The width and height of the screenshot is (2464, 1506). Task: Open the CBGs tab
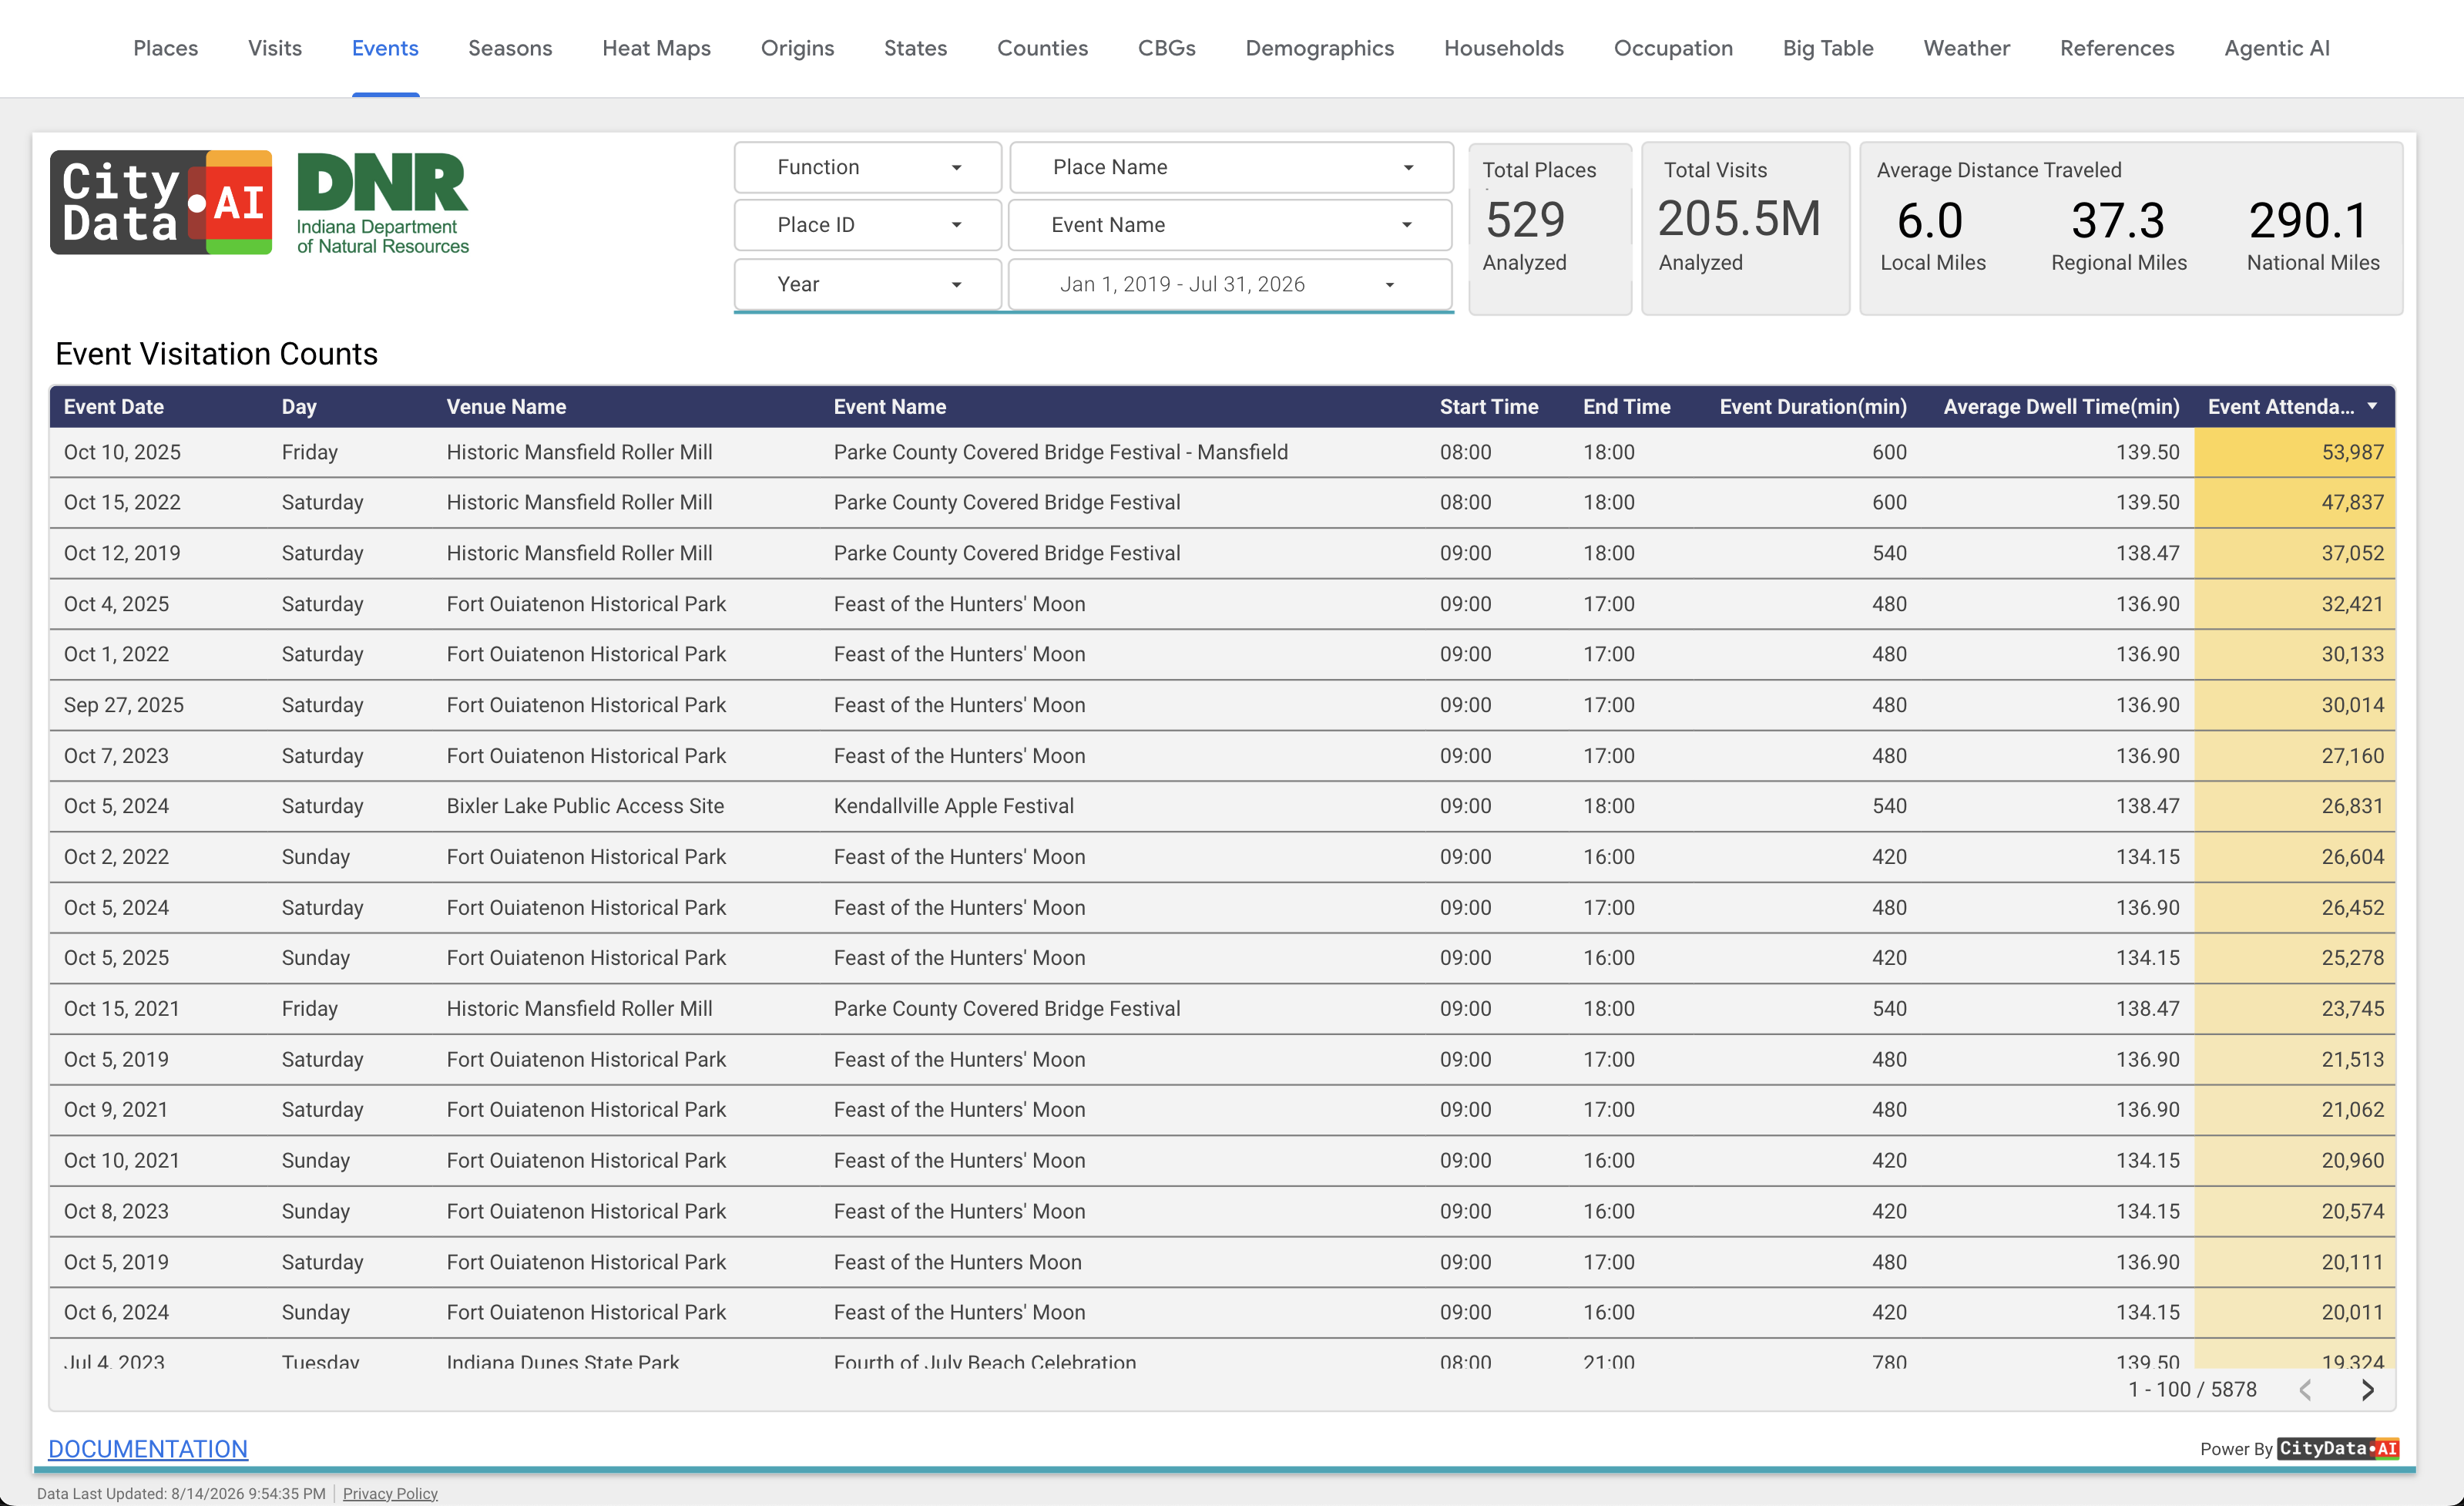[1166, 48]
